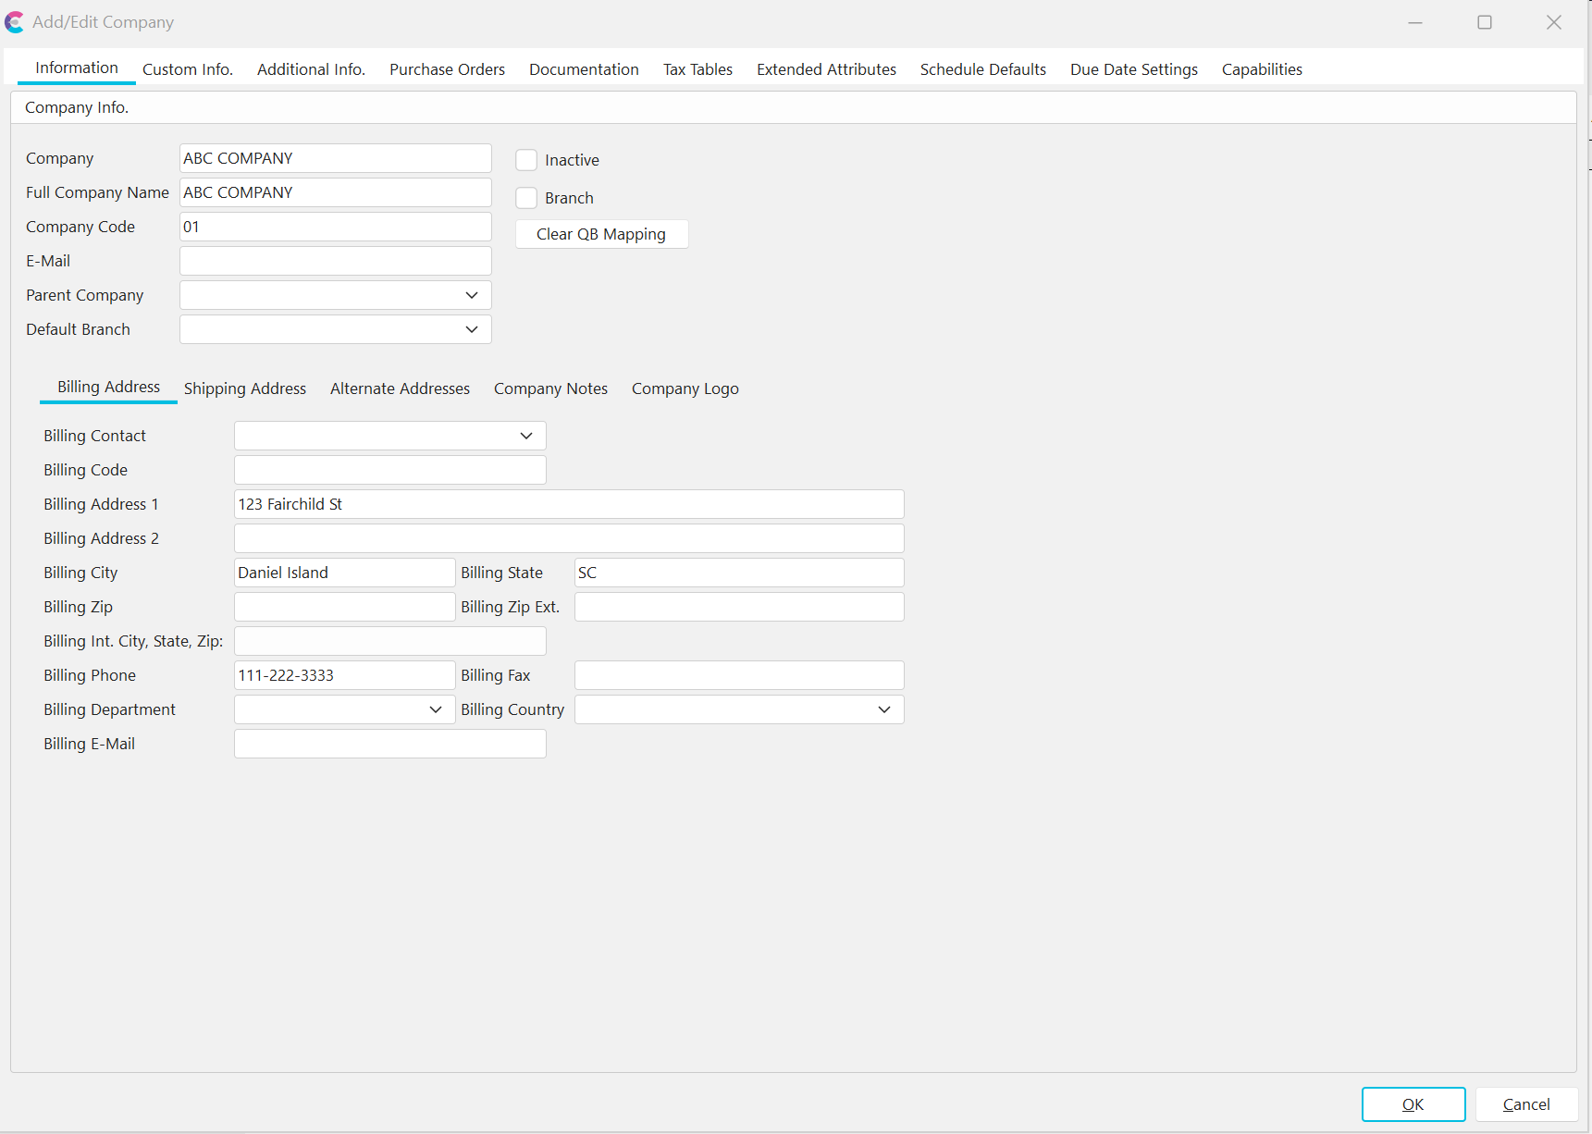Open the Billing Contact dropdown
The height and width of the screenshot is (1134, 1592).
tap(525, 436)
